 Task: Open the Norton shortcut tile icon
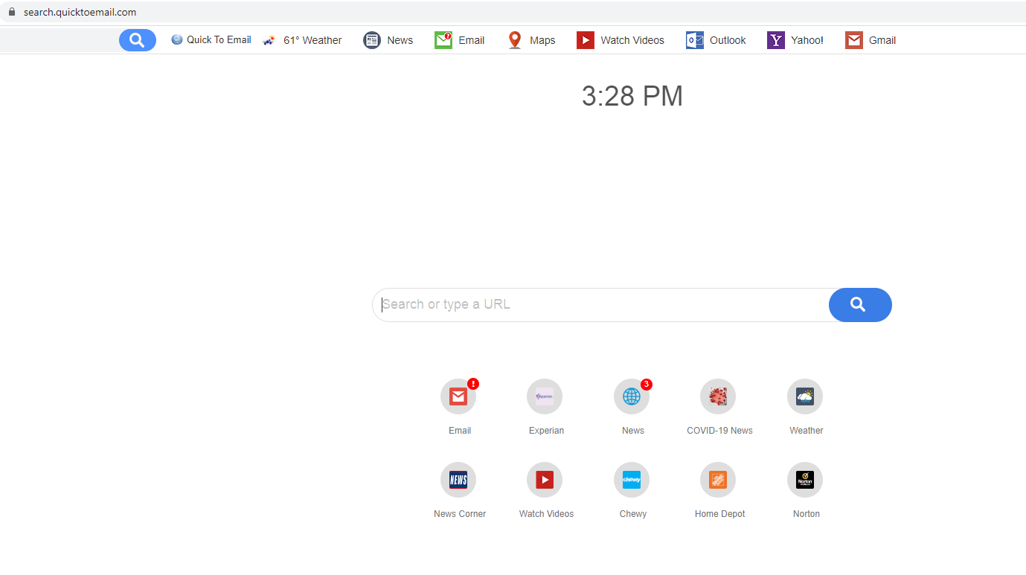805,480
